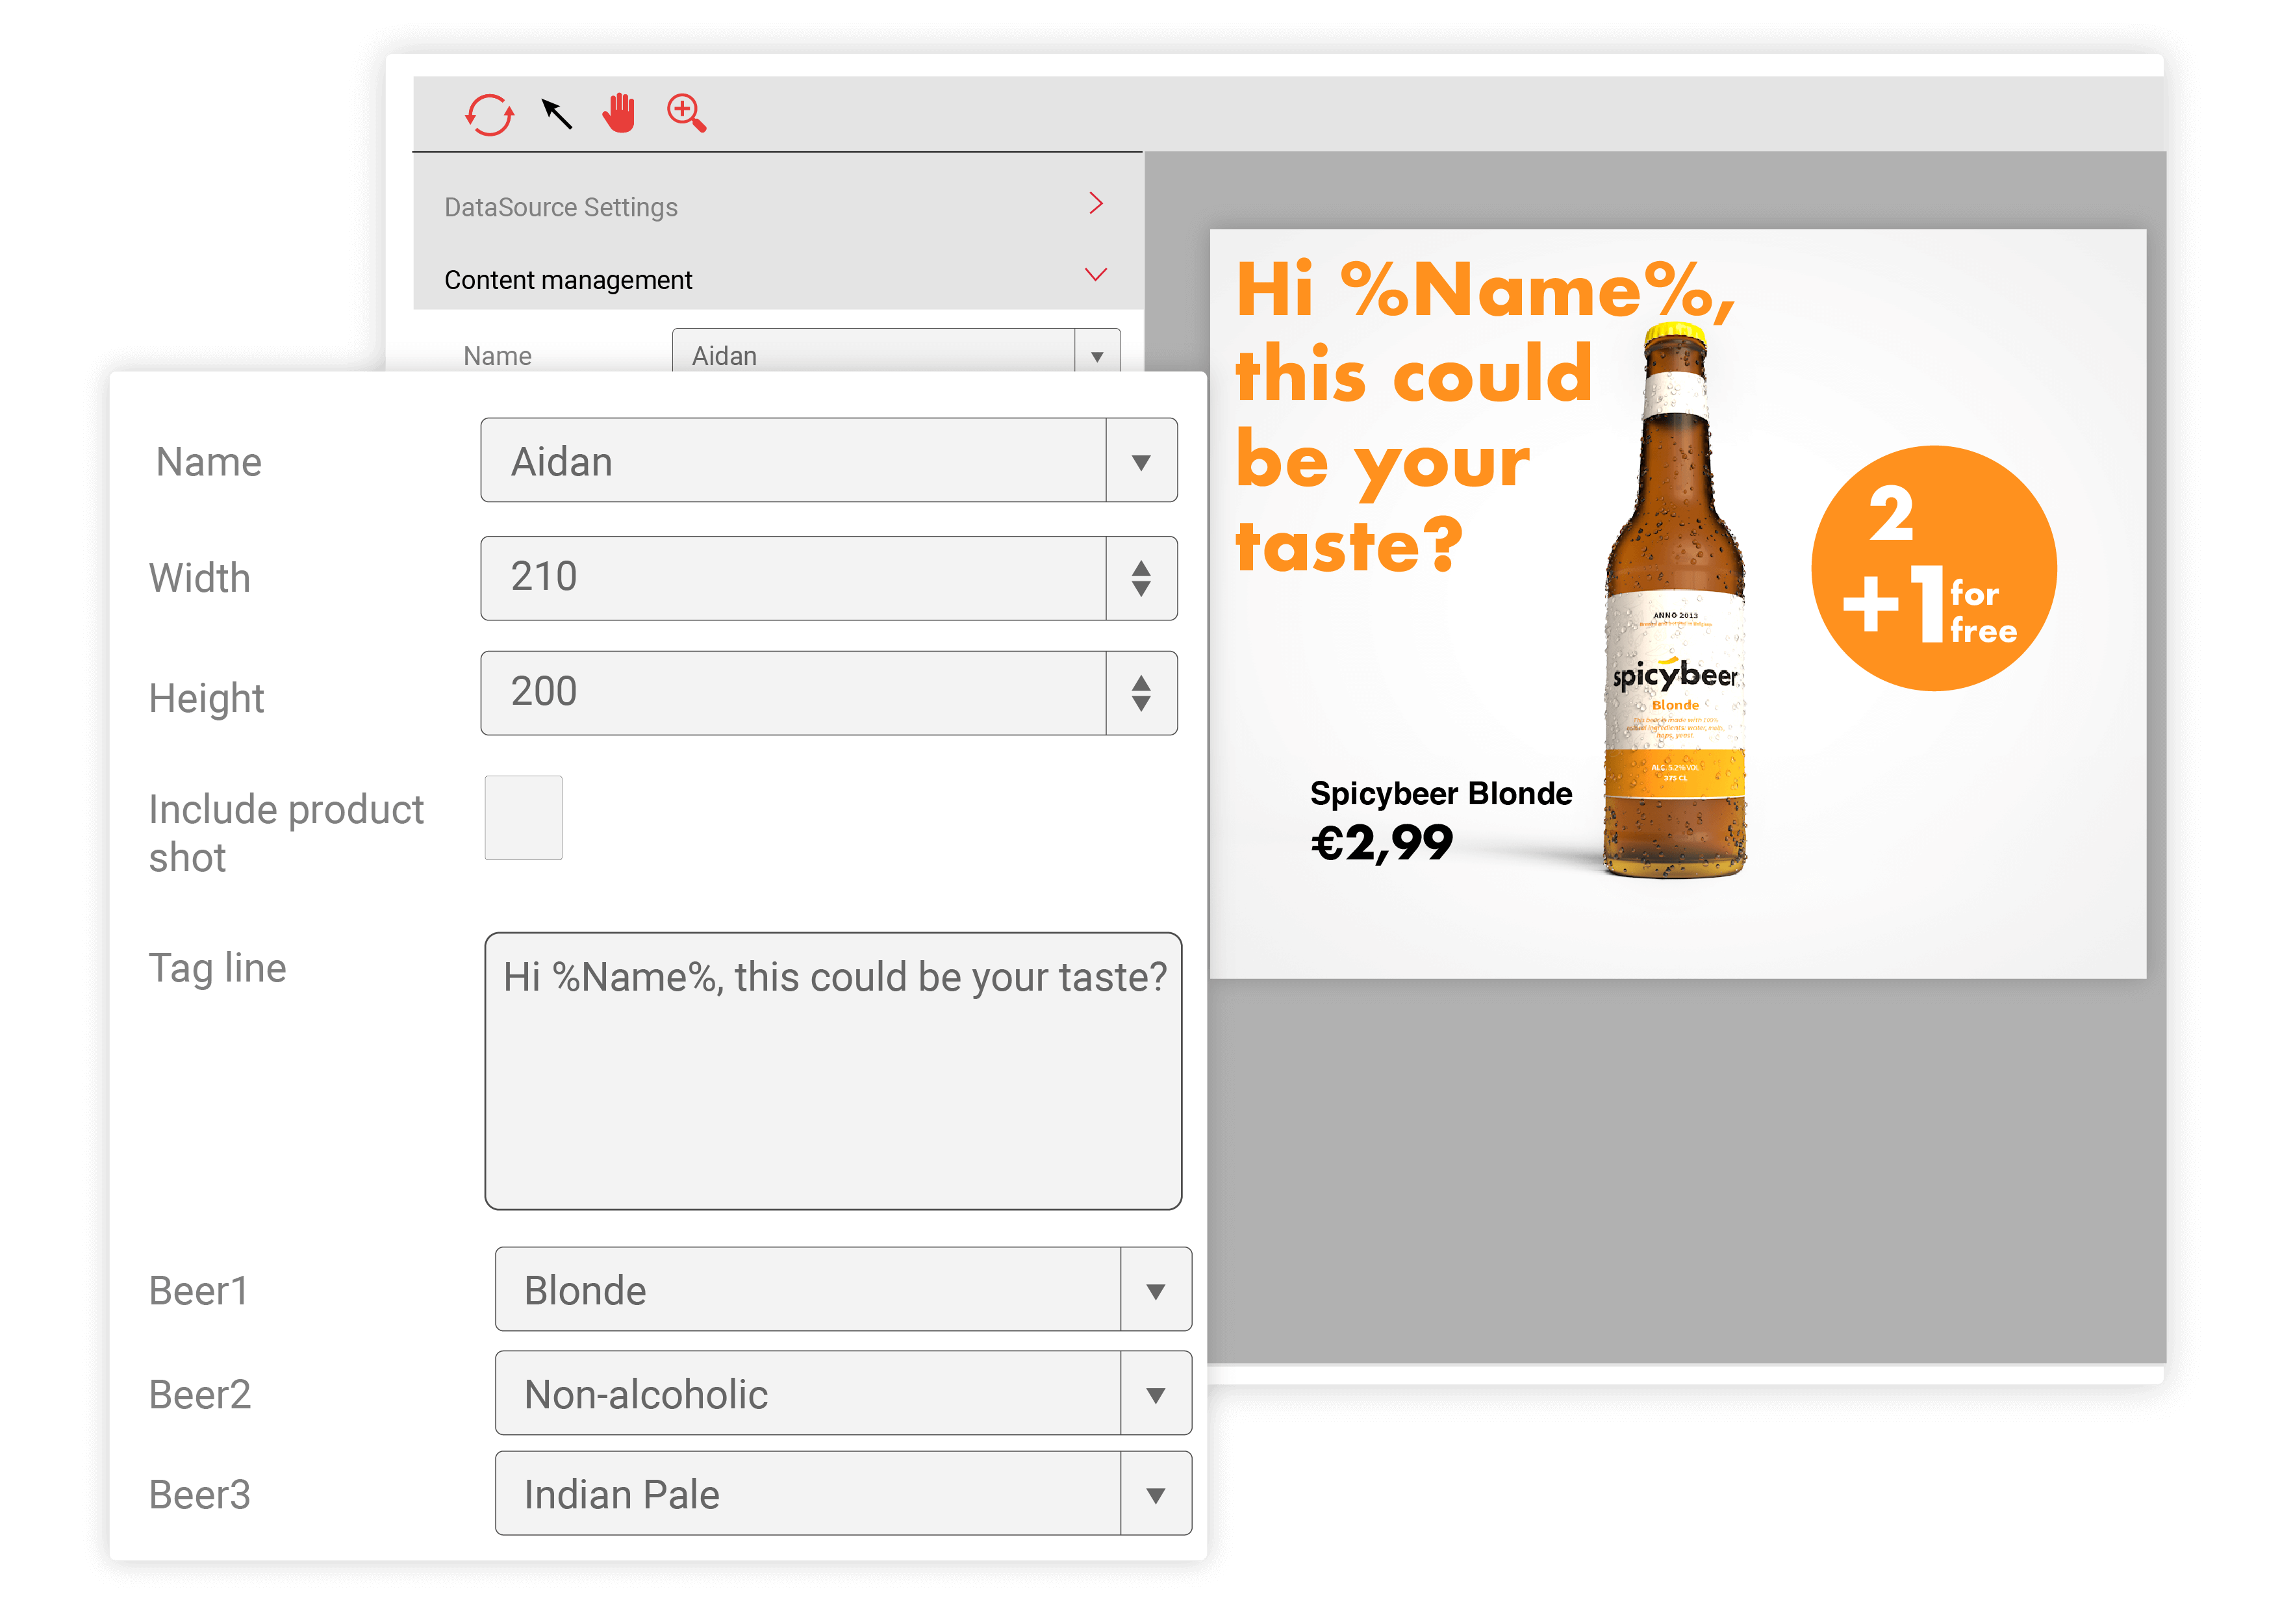Increase the Height value with the up arrow
The width and height of the screenshot is (2293, 1624).
tap(1141, 682)
